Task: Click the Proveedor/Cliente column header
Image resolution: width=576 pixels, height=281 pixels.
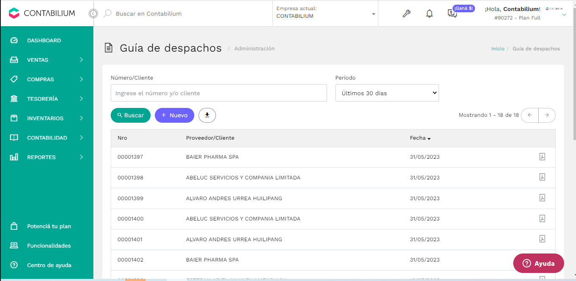Action: [210, 138]
